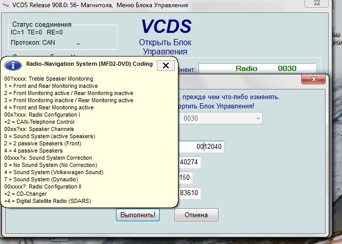Screen dimensions: 342x244
Task: Click the field showing 150
Action: (185, 177)
